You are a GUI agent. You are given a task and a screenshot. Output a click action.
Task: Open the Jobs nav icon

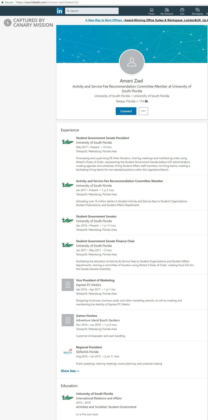pyautogui.click(x=182, y=11)
